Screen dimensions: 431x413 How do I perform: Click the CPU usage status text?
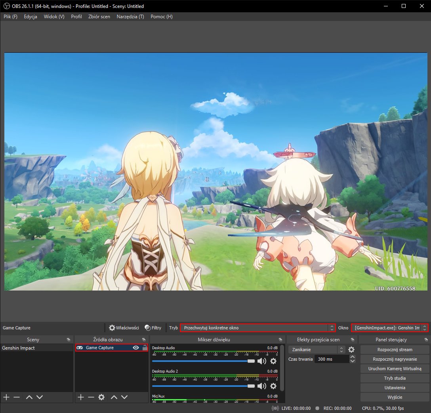[383, 408]
